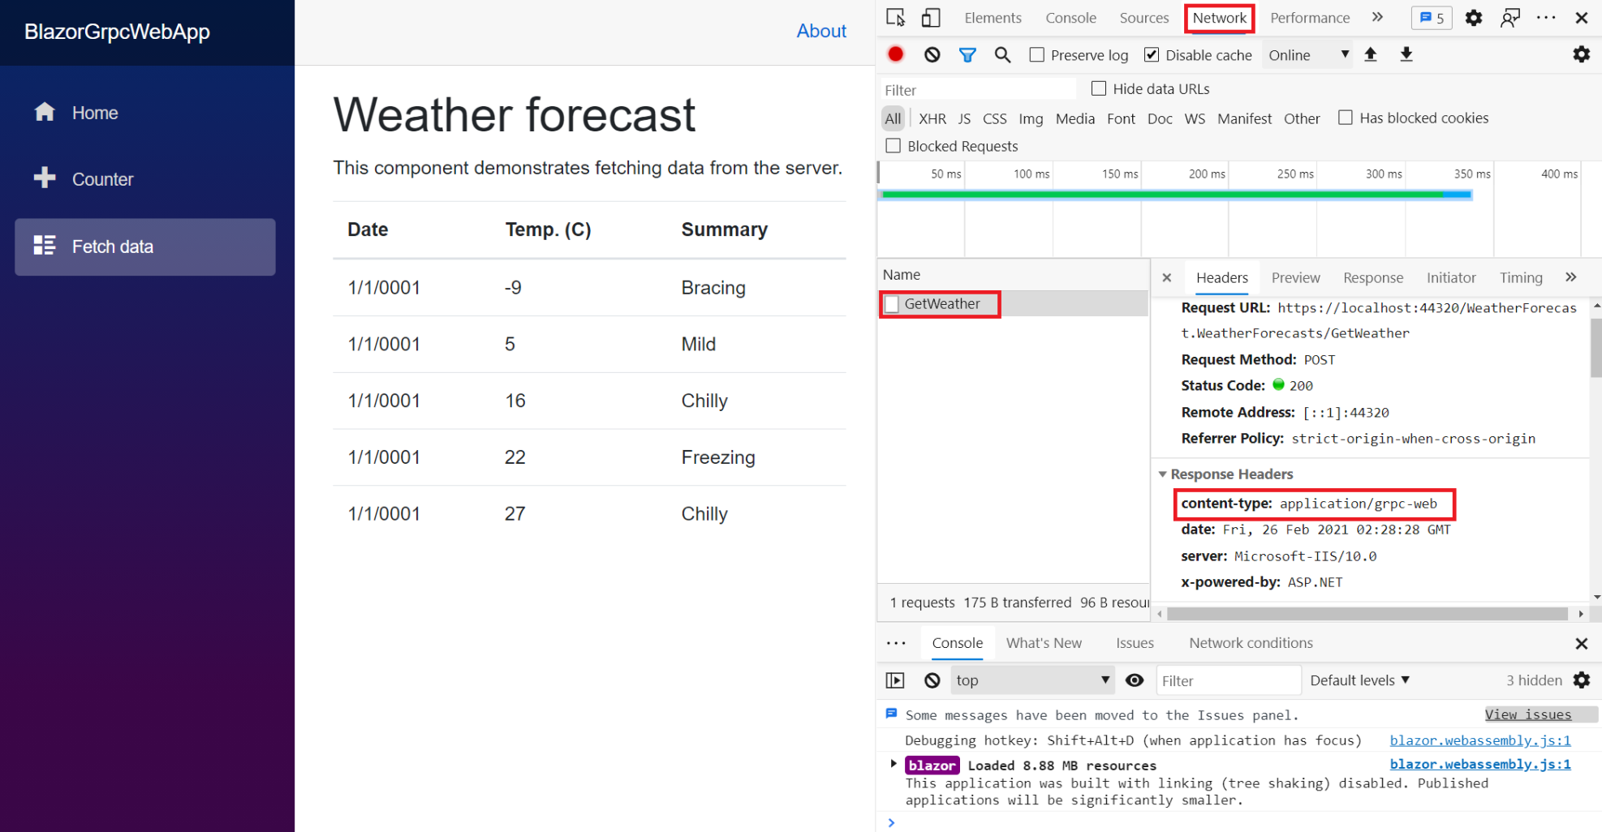Toggle the network filter funnel icon

pos(967,54)
